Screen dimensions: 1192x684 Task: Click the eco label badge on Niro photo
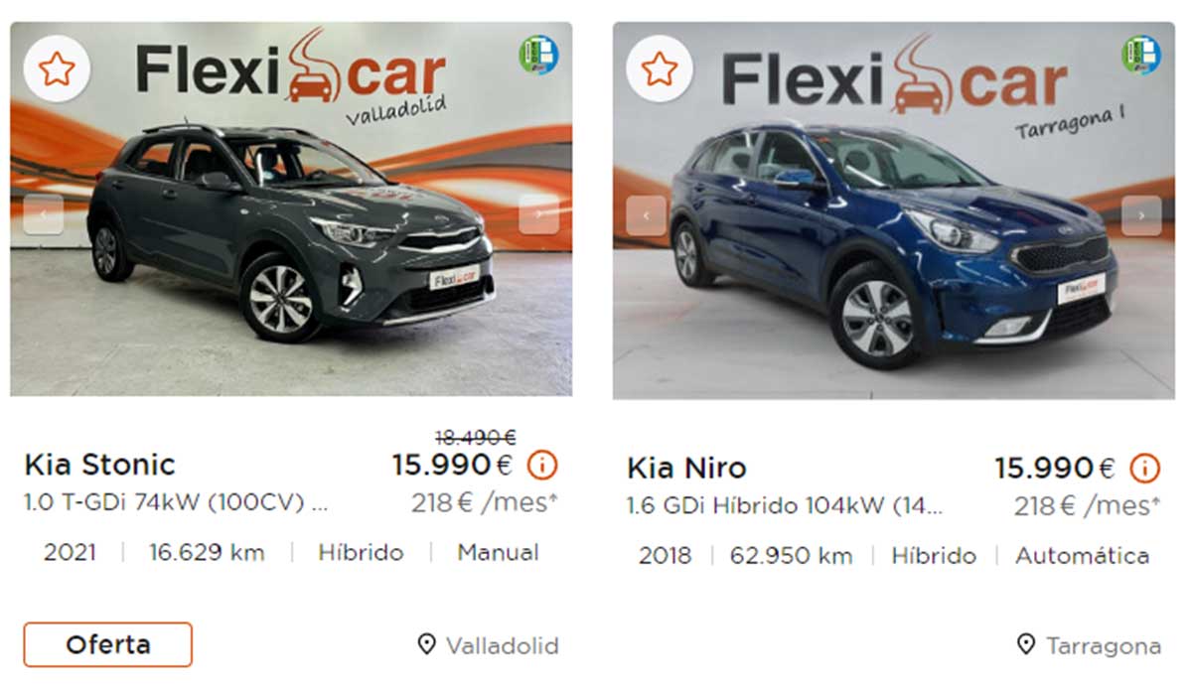pyautogui.click(x=1141, y=55)
